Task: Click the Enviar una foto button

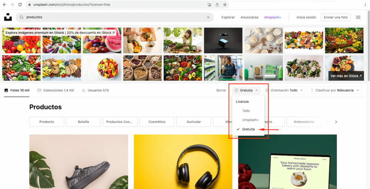Action: point(336,17)
